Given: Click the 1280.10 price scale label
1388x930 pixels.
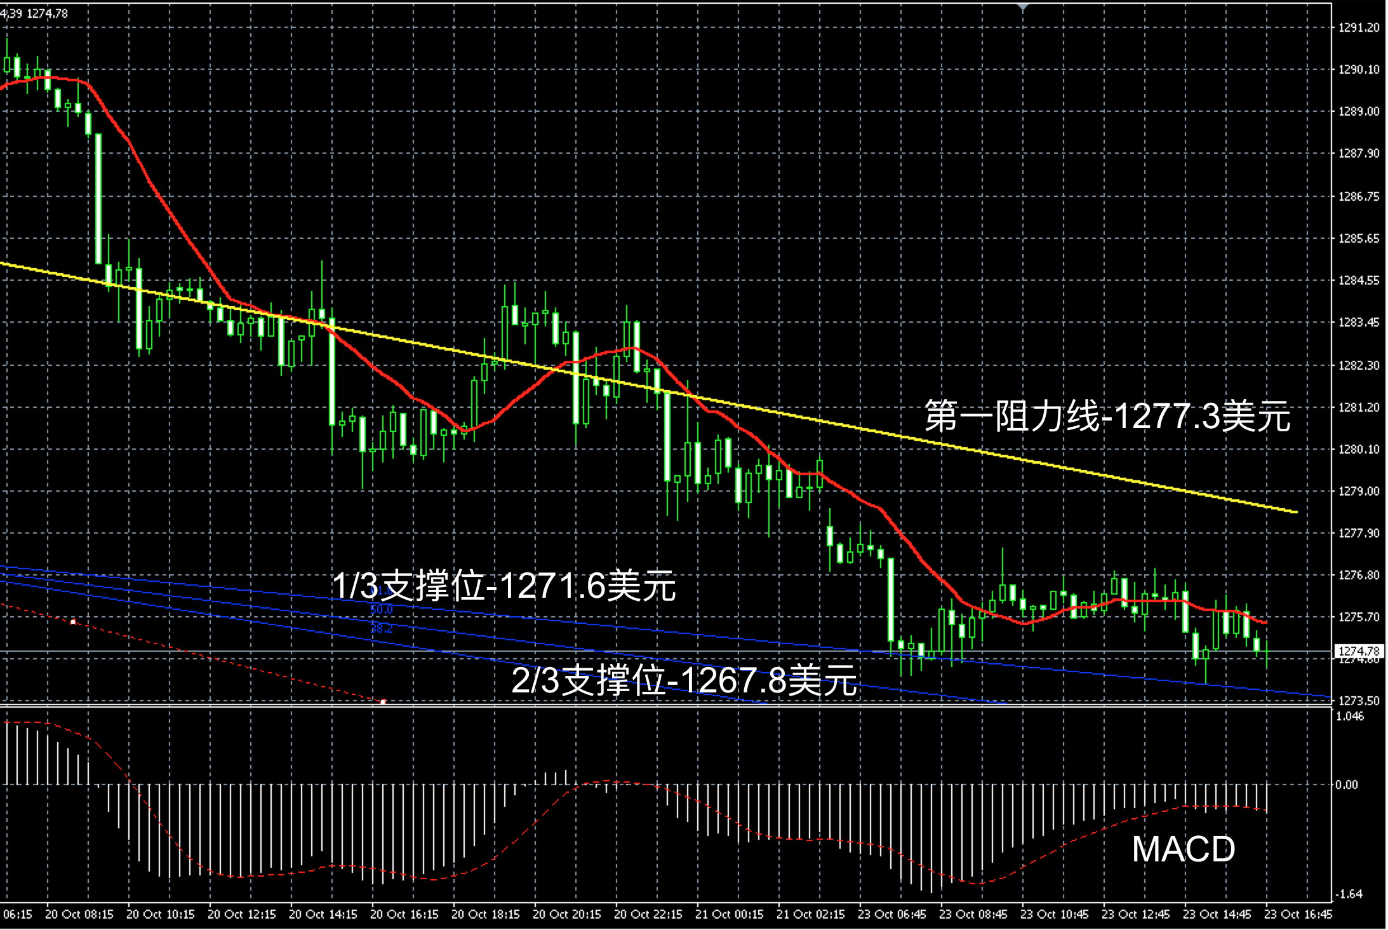Looking at the screenshot, I should (1359, 449).
